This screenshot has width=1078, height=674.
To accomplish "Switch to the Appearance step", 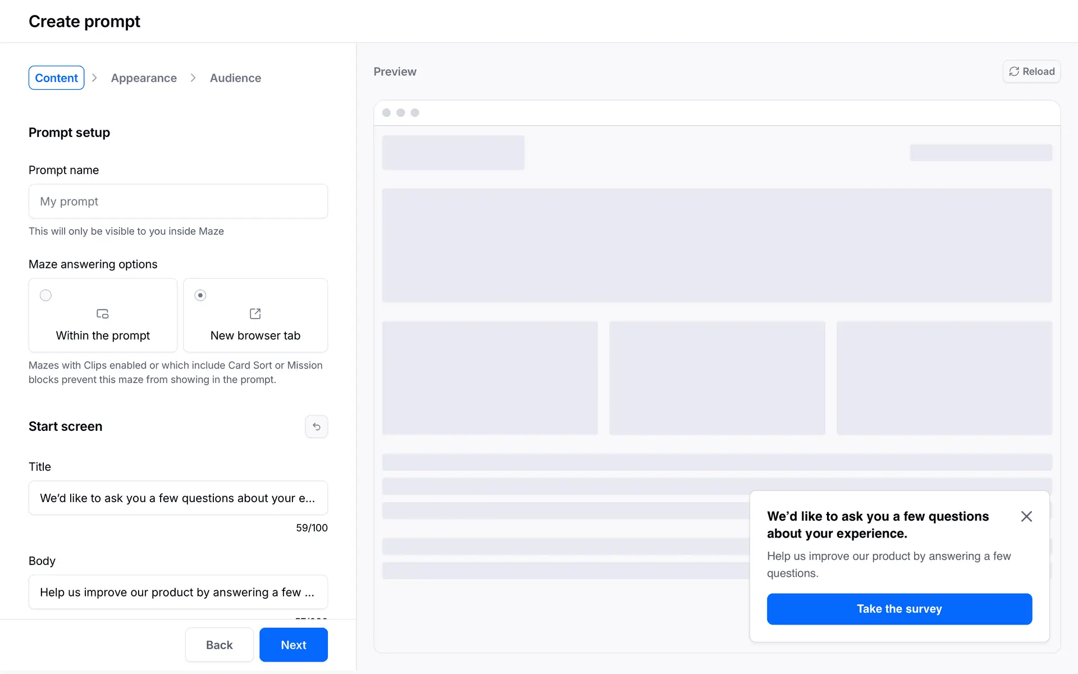I will point(144,78).
